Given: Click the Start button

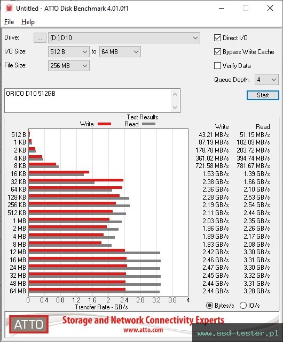Looking at the screenshot, I should (263, 95).
